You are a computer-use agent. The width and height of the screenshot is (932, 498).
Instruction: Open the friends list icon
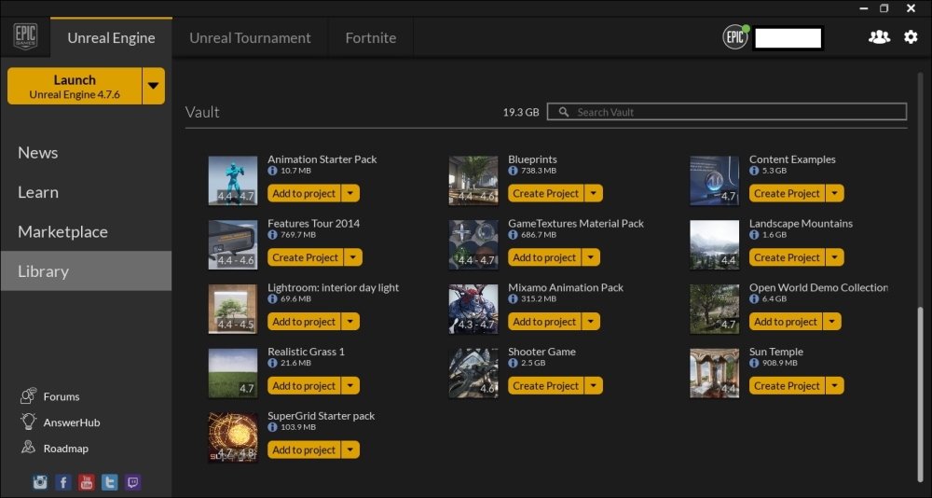[x=879, y=37]
